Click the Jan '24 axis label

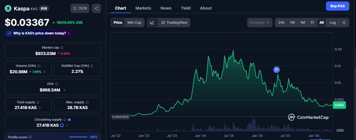point(200,136)
